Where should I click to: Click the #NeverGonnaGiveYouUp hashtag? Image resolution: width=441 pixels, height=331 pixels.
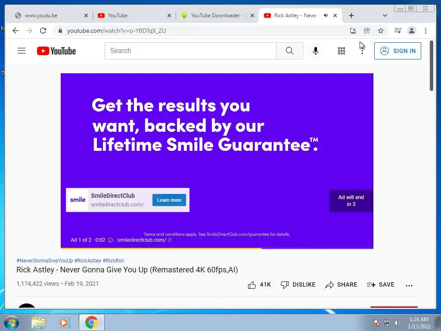pos(45,261)
